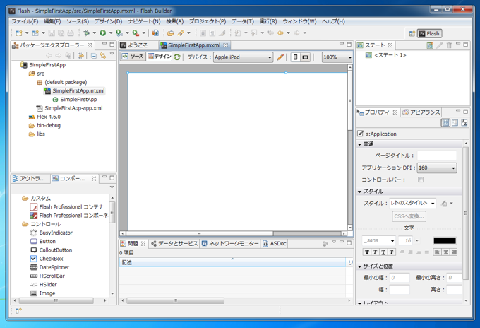Viewport: 480px width, 328px height.
Task: Switch to ソース view
Action: 133,57
